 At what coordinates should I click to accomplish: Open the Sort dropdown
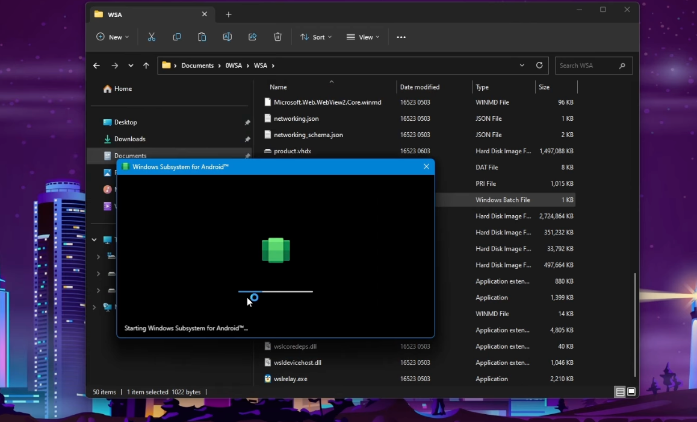coord(316,37)
